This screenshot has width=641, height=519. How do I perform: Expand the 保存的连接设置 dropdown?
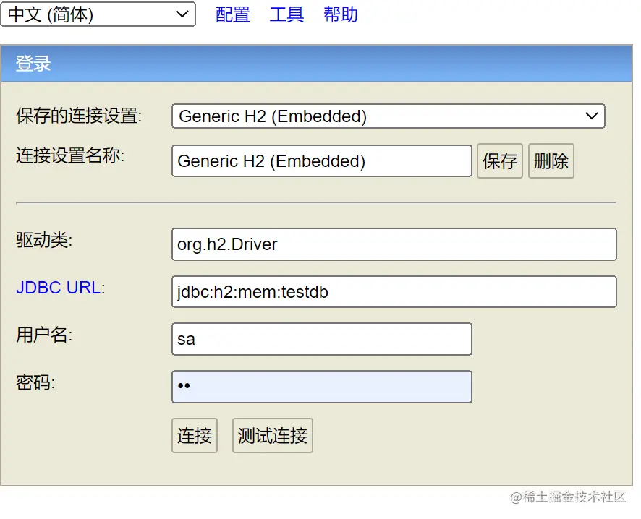[x=389, y=116]
